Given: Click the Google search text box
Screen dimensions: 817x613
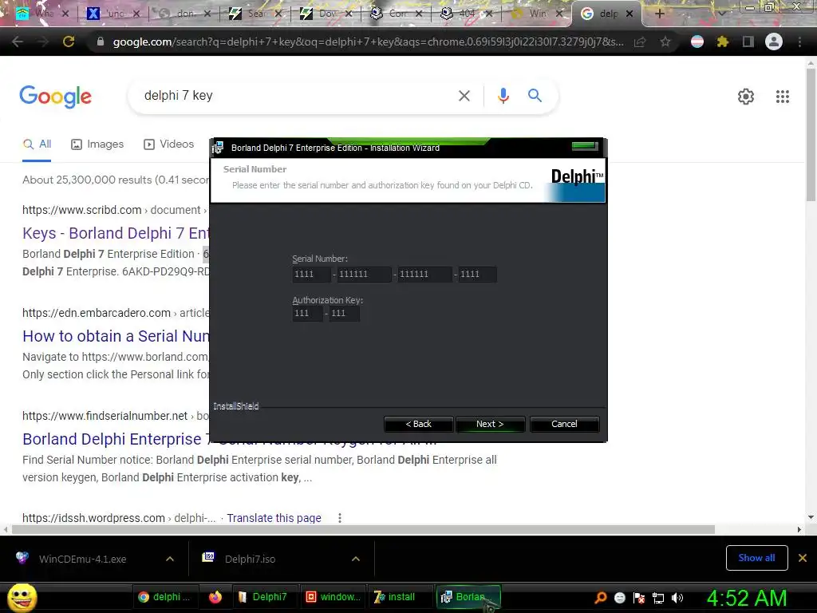Looking at the screenshot, I should coord(297,96).
